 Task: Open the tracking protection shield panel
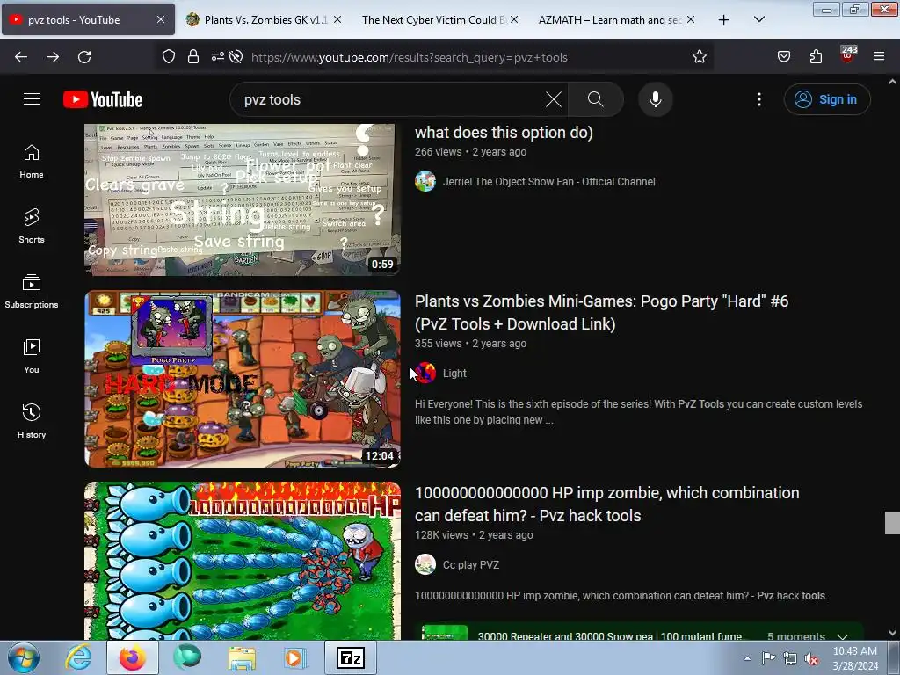tap(168, 57)
